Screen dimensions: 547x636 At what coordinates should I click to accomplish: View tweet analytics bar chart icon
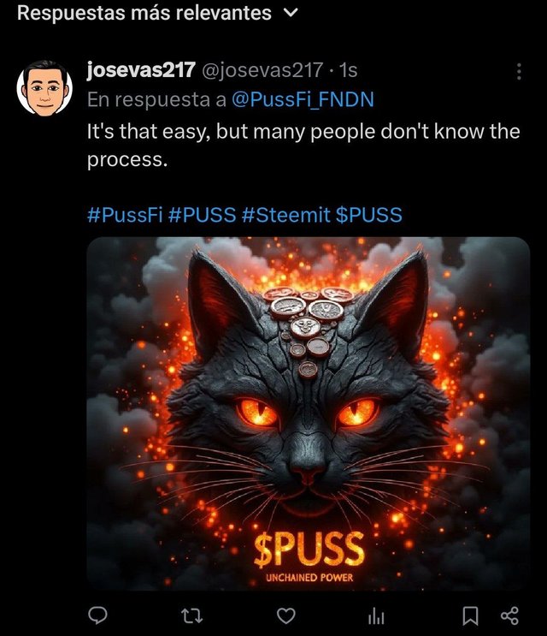[x=376, y=616]
